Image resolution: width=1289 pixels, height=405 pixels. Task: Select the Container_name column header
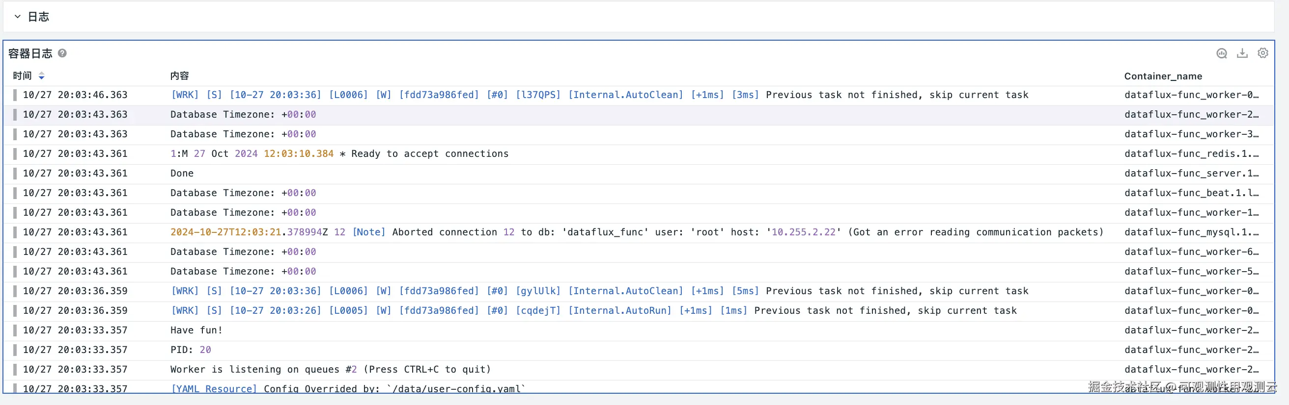[x=1163, y=76]
